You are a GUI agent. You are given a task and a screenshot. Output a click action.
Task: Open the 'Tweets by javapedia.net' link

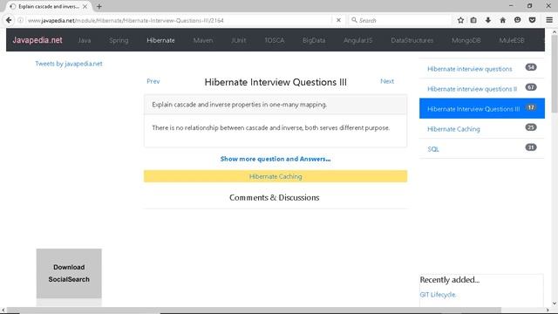click(x=69, y=64)
